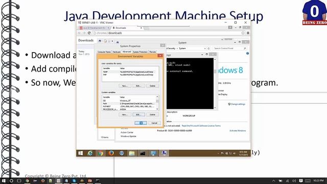Open Read the Microsoft Software License Terms
Viewport: 327px width, 184px height.
tap(201, 126)
